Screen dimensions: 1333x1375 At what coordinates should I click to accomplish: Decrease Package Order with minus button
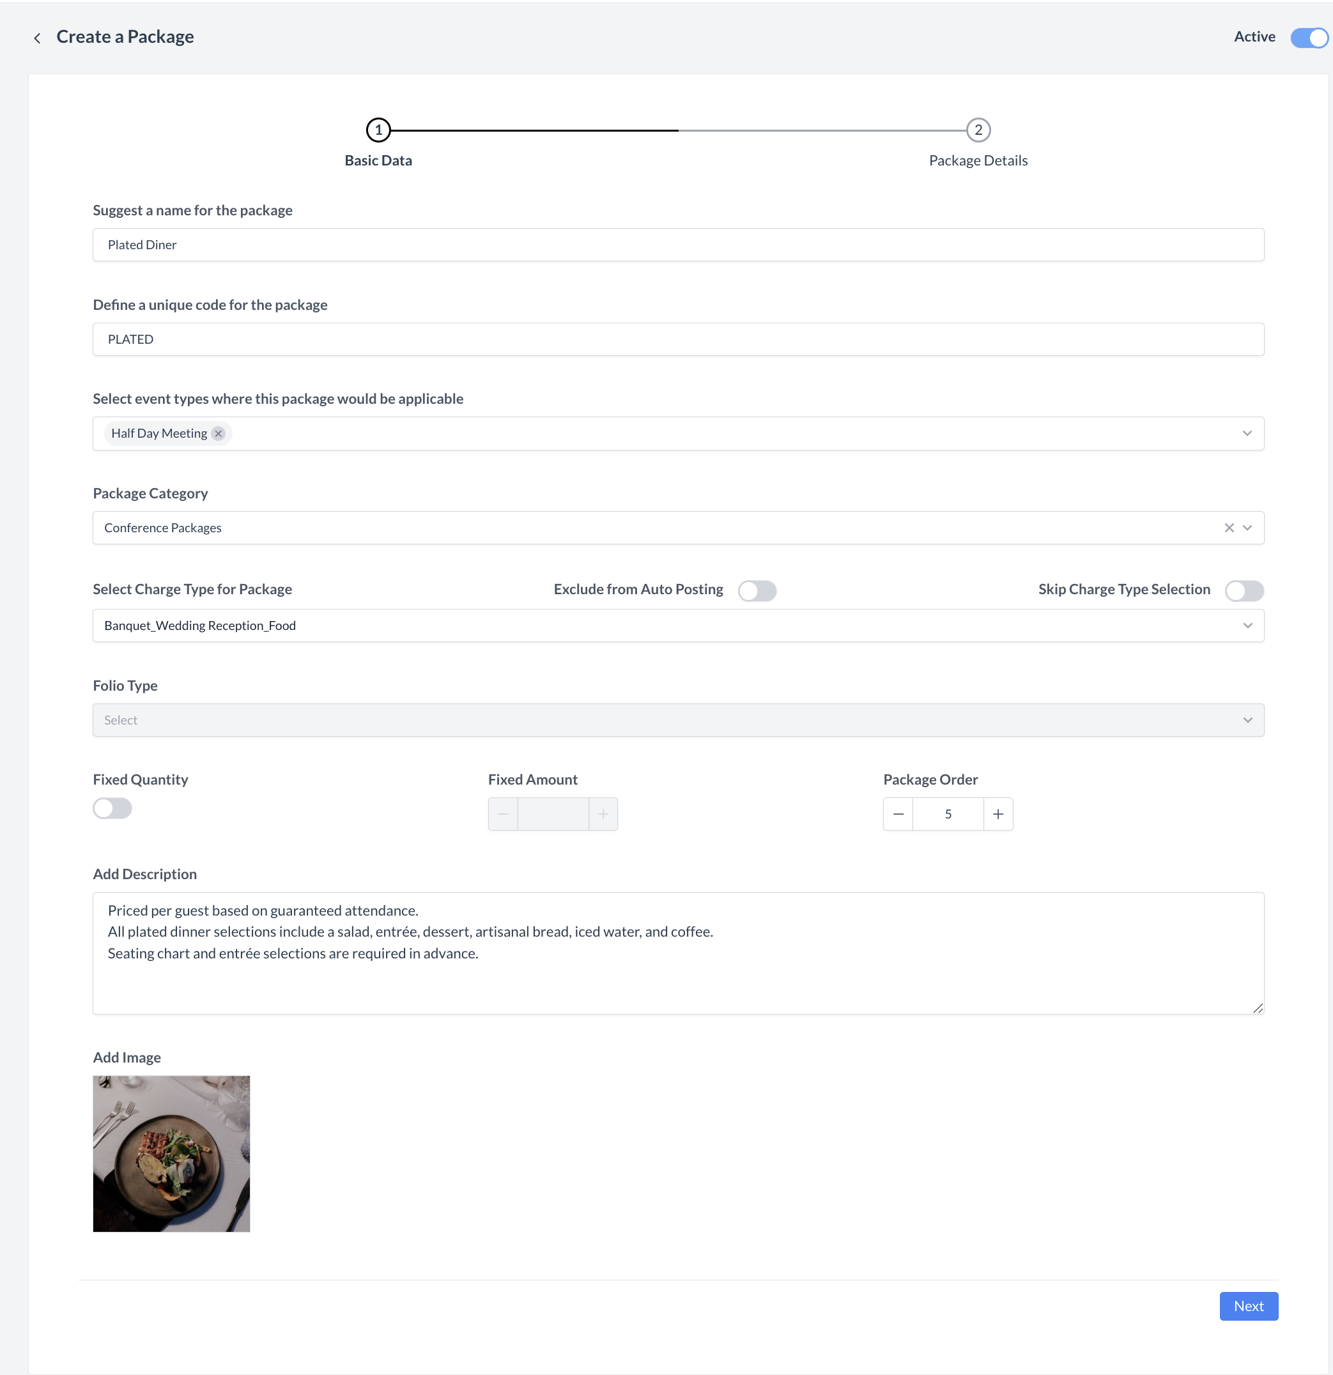[x=898, y=814]
